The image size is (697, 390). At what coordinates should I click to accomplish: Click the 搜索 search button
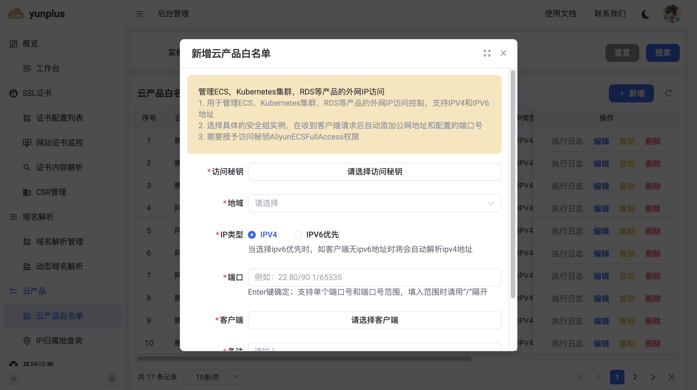[x=663, y=53]
